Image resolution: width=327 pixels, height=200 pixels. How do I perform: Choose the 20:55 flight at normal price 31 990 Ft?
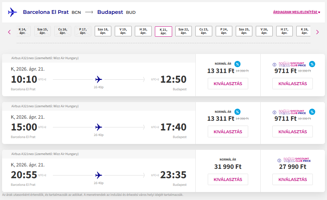click(228, 179)
